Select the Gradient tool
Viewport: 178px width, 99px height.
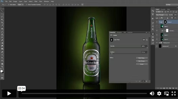2,43
